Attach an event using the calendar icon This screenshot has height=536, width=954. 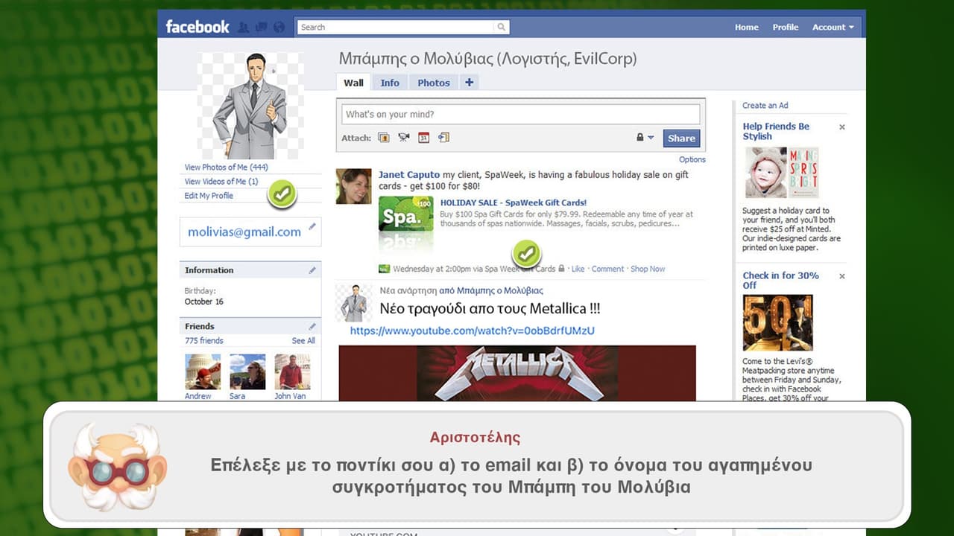423,138
